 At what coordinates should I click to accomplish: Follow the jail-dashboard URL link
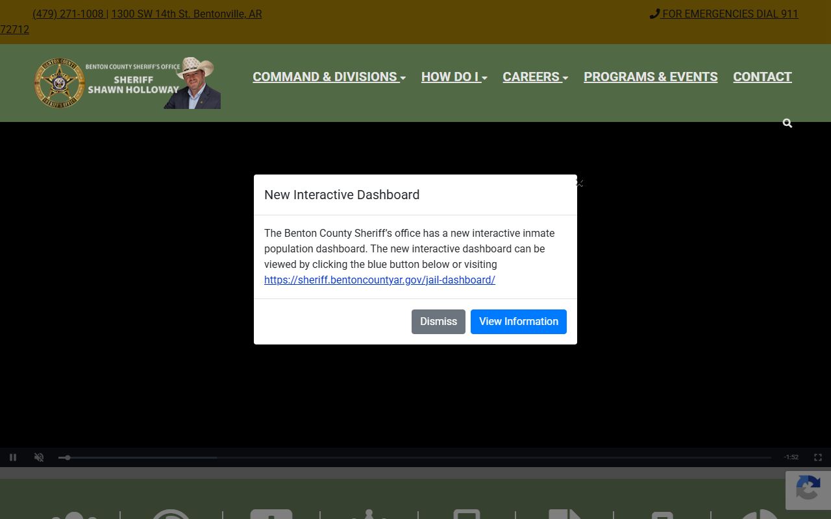(x=379, y=280)
